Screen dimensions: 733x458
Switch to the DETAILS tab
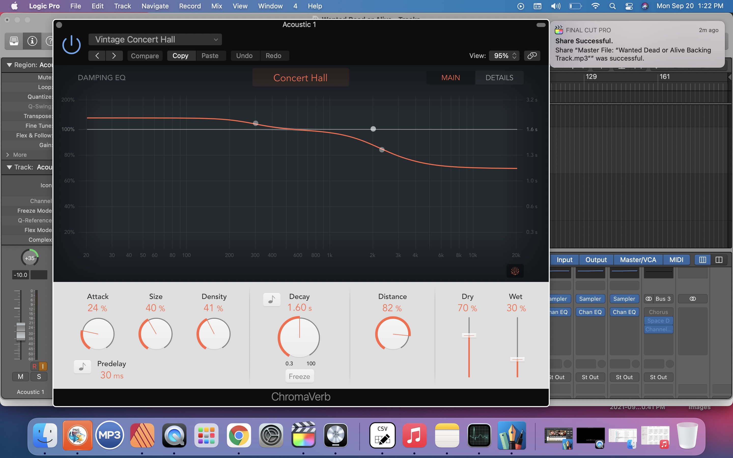pyautogui.click(x=499, y=78)
